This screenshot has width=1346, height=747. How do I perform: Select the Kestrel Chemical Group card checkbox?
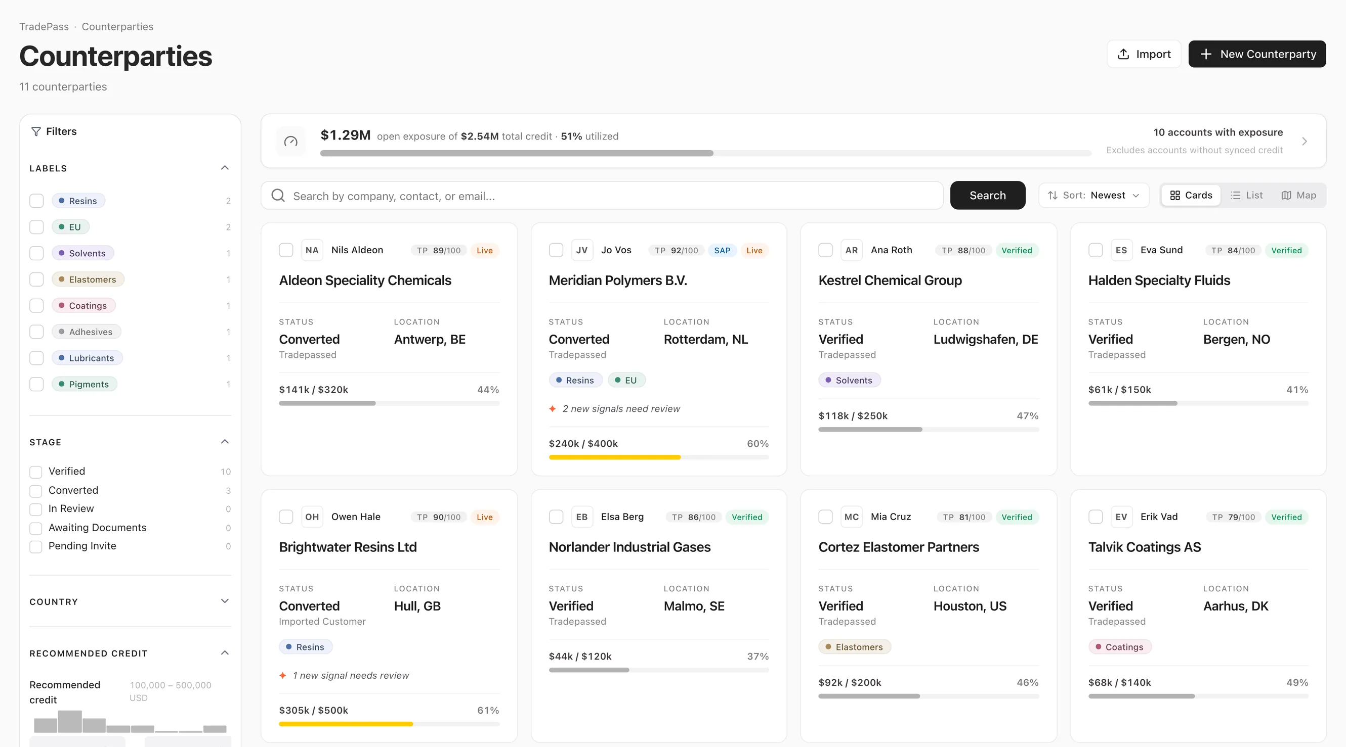click(826, 250)
